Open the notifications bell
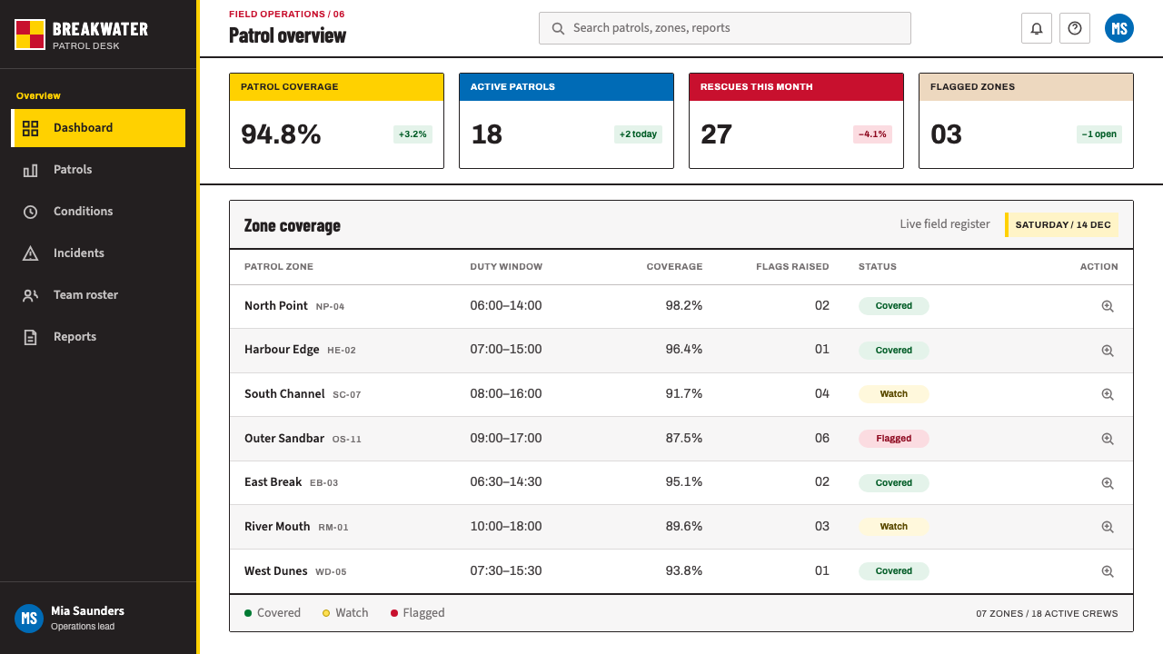 pos(1037,28)
